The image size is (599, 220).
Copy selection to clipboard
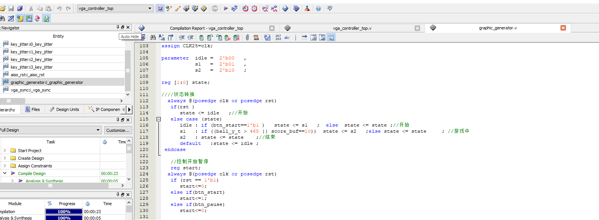click(40, 8)
